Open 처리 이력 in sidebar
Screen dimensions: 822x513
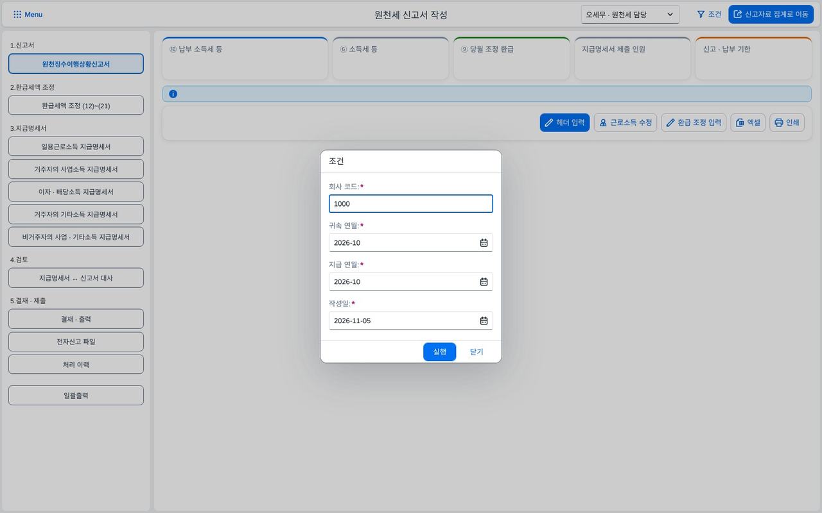coord(76,364)
